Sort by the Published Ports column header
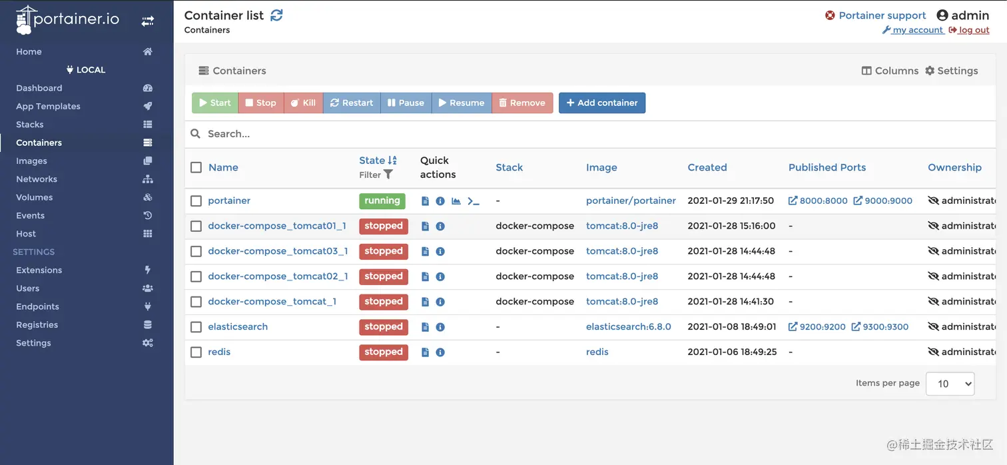This screenshot has height=465, width=1007. 827,167
